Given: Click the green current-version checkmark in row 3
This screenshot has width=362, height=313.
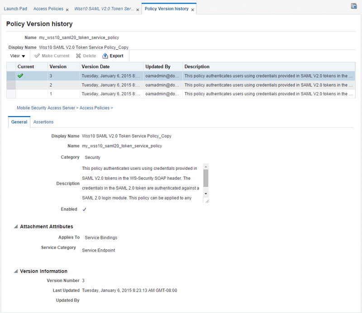Looking at the screenshot, I should tap(20, 75).
